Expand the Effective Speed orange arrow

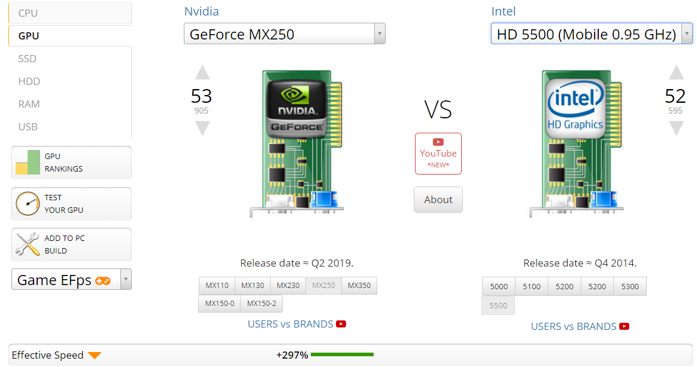(x=95, y=356)
